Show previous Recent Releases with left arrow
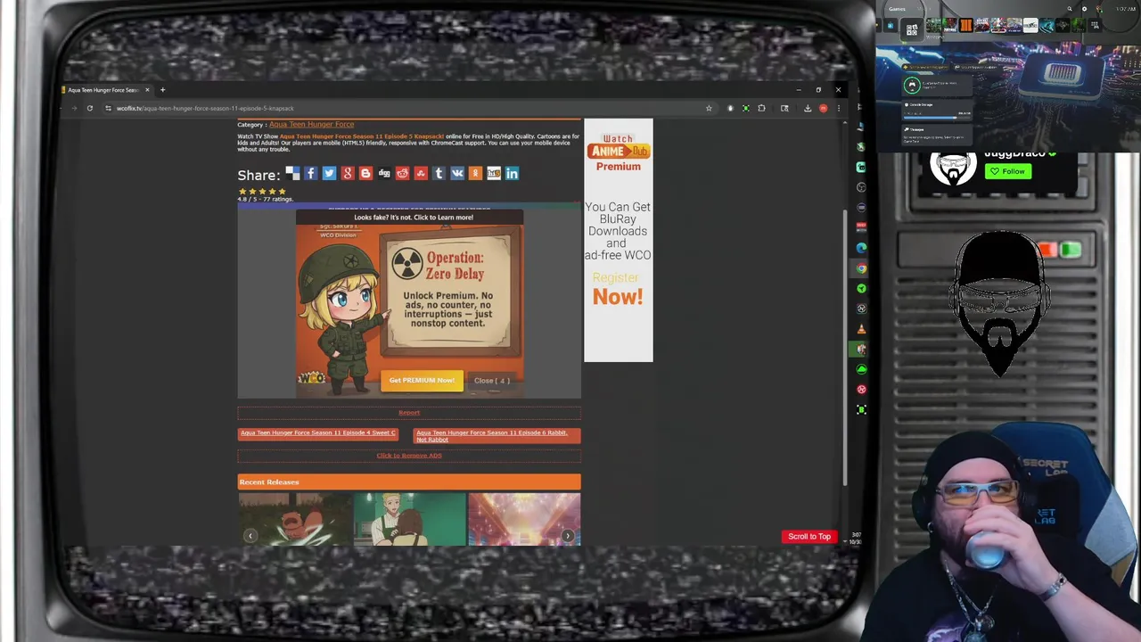 [250, 536]
